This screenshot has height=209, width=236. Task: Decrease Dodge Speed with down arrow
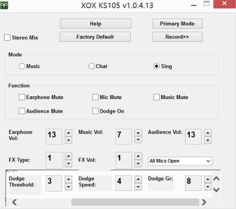click(x=138, y=187)
